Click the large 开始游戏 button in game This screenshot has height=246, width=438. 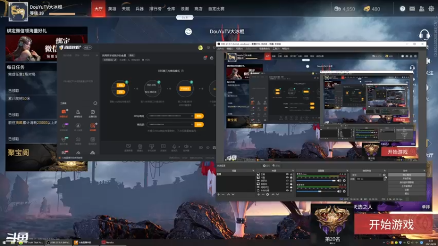coord(393,224)
